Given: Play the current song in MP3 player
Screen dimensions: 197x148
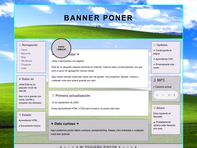Looking at the screenshot, I should coord(157,95).
